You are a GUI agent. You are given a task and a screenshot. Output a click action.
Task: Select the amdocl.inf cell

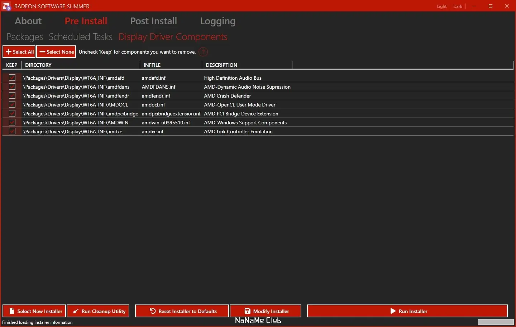click(x=153, y=105)
